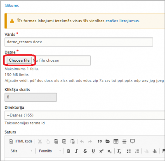Viewport: 165px width, 161px height.
Task: Open the file browser folder icon
Action: click(x=108, y=141)
